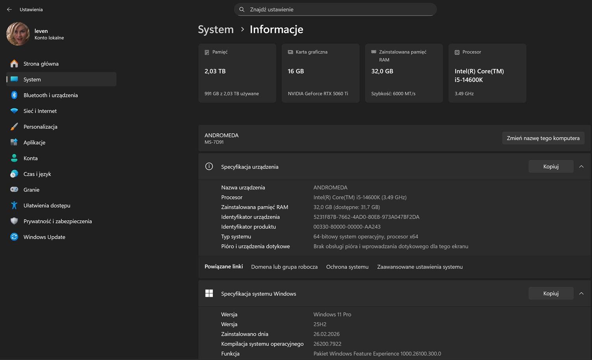The height and width of the screenshot is (360, 592).
Task: Click the back arrow icon
Action: [9, 9]
